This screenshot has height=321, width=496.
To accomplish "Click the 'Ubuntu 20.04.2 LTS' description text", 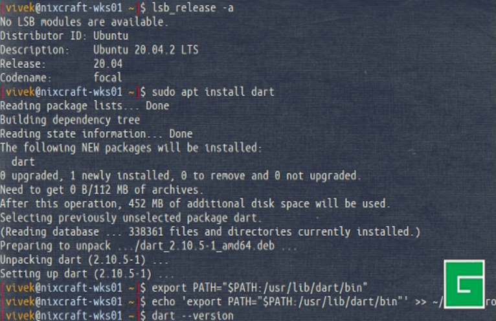I will pos(146,50).
